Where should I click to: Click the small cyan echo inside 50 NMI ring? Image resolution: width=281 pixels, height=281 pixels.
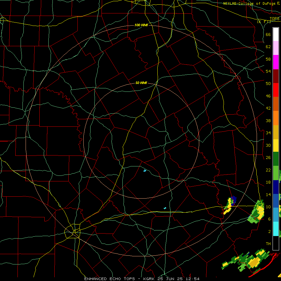[145, 170]
